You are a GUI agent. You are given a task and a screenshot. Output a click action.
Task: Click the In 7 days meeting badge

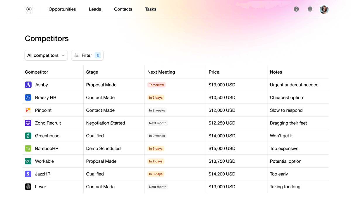tap(156, 161)
